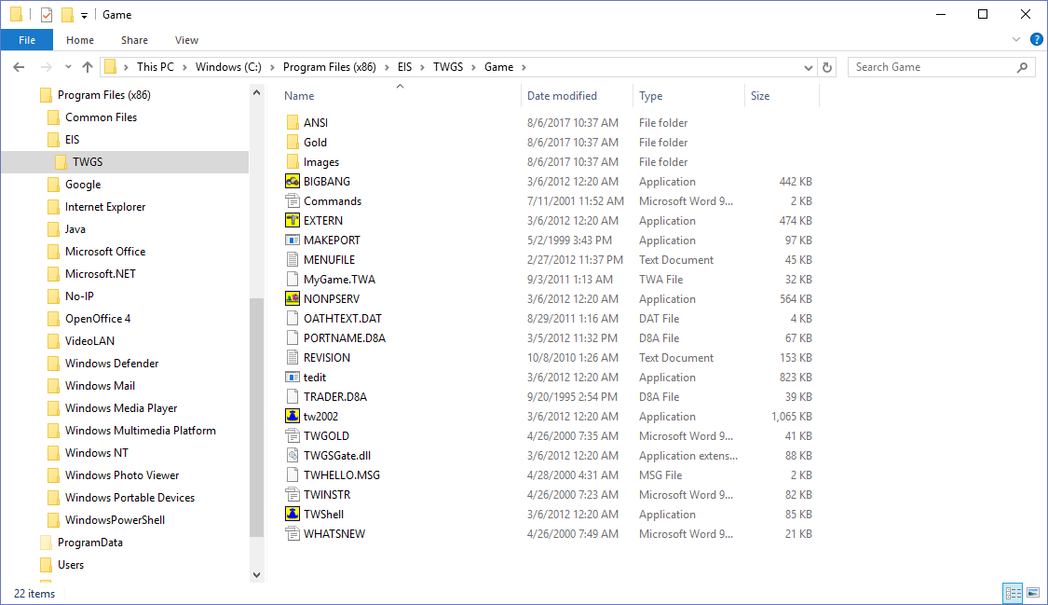The height and width of the screenshot is (605, 1048).
Task: Open the View ribbon tab
Action: [186, 40]
